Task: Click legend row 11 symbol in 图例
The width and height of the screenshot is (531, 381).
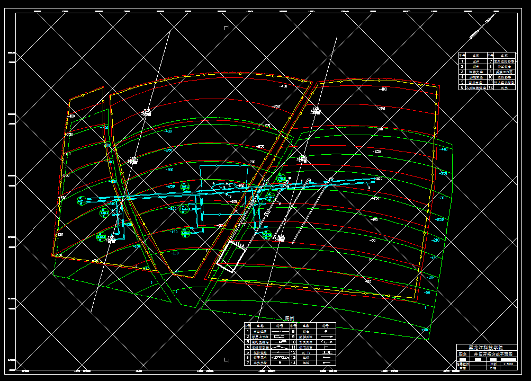Action: pos(326,347)
